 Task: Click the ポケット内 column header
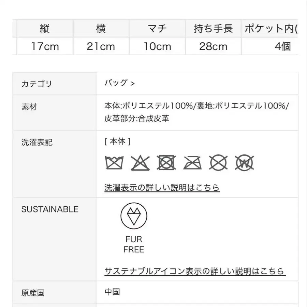pos(270,29)
